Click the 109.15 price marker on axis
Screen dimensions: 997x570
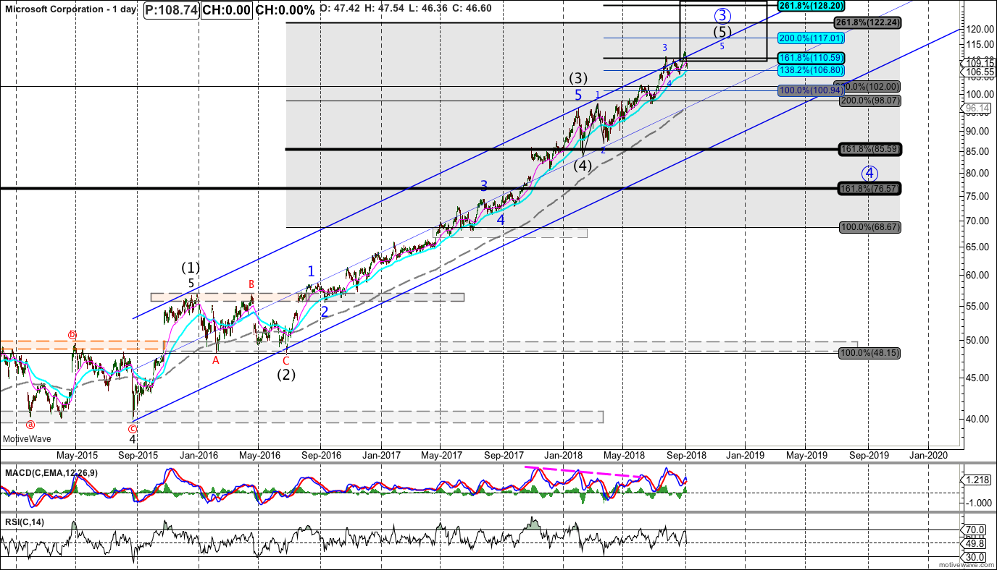(977, 63)
